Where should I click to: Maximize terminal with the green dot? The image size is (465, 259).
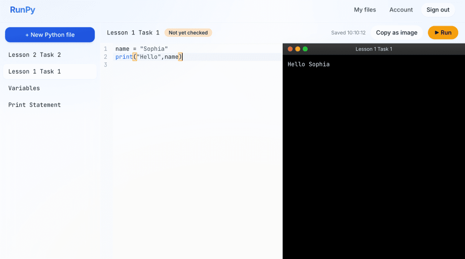(x=305, y=49)
